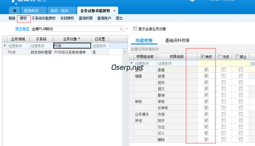
Task: Check 无权 for the 审核 permission
Action: coord(224,101)
